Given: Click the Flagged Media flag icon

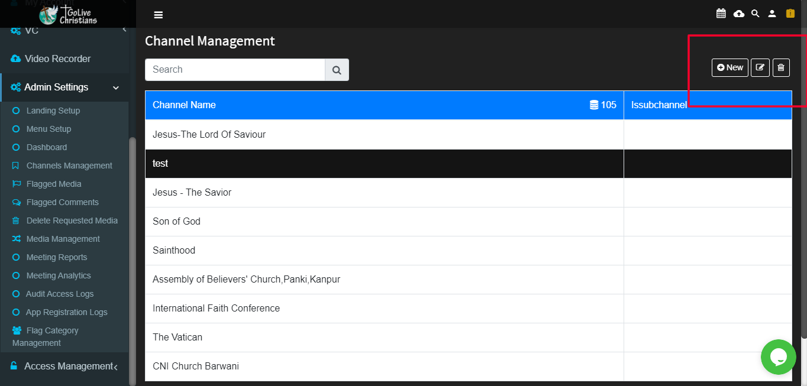Looking at the screenshot, I should 16,184.
